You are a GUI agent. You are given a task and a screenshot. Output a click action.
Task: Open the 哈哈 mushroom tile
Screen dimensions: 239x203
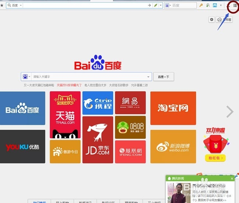point(131,127)
